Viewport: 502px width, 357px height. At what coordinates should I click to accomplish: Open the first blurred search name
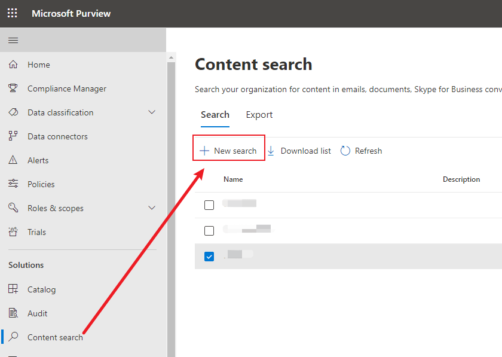240,203
